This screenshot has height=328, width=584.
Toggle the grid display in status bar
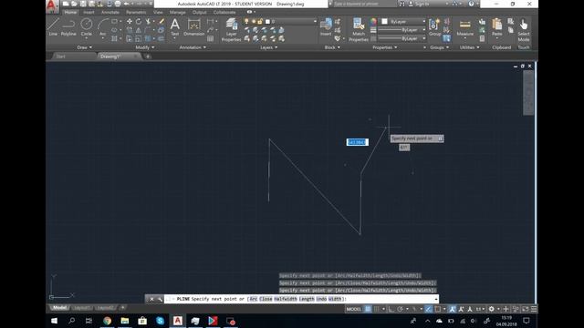(x=368, y=309)
